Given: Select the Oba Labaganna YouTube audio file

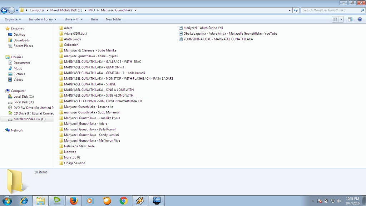Looking at the screenshot, I should point(231,33).
